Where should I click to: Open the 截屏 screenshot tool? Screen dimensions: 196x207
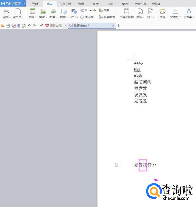tap(64, 11)
